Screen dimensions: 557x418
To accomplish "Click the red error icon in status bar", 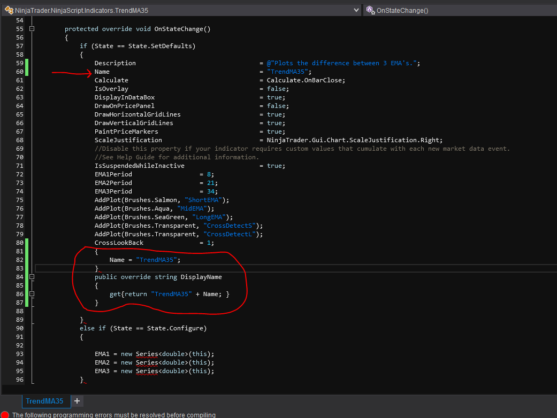I will pyautogui.click(x=5, y=415).
